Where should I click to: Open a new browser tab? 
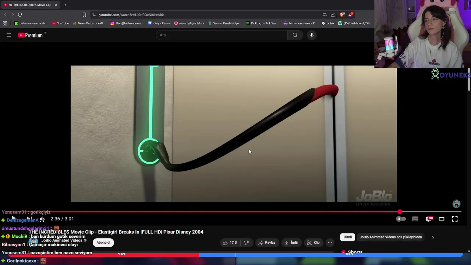point(65,5)
